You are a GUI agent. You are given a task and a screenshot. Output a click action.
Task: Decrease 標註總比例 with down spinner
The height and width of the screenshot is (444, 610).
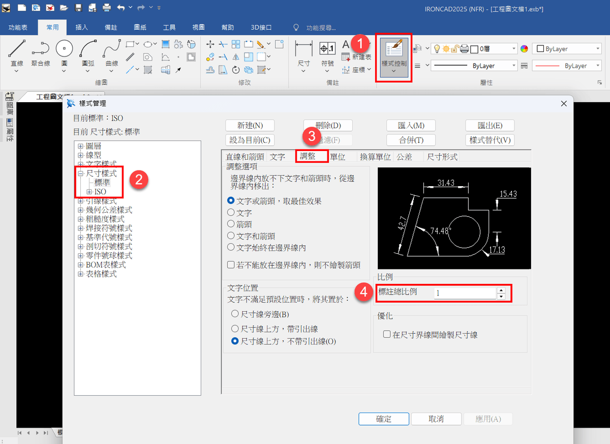[501, 297]
